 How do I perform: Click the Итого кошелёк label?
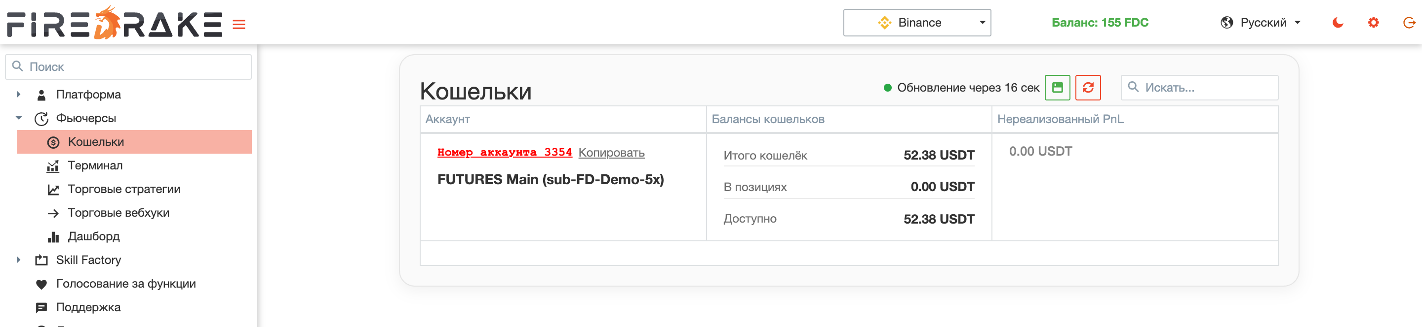[x=765, y=156]
